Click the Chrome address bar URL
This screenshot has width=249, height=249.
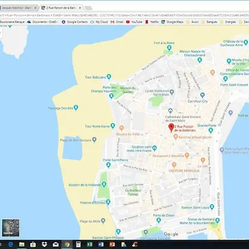coord(124,15)
